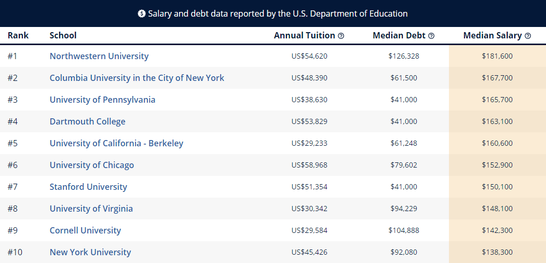Open Cornell University link
The height and width of the screenshot is (263, 546).
coord(85,230)
